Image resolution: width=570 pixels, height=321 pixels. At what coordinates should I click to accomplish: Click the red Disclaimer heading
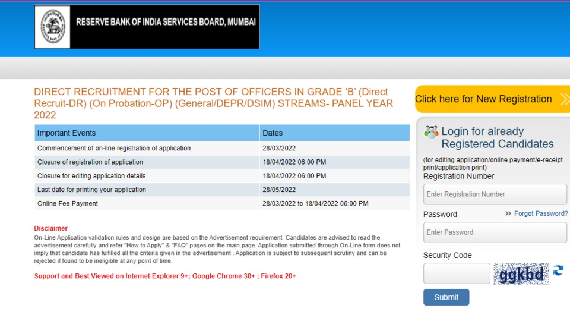(x=51, y=228)
